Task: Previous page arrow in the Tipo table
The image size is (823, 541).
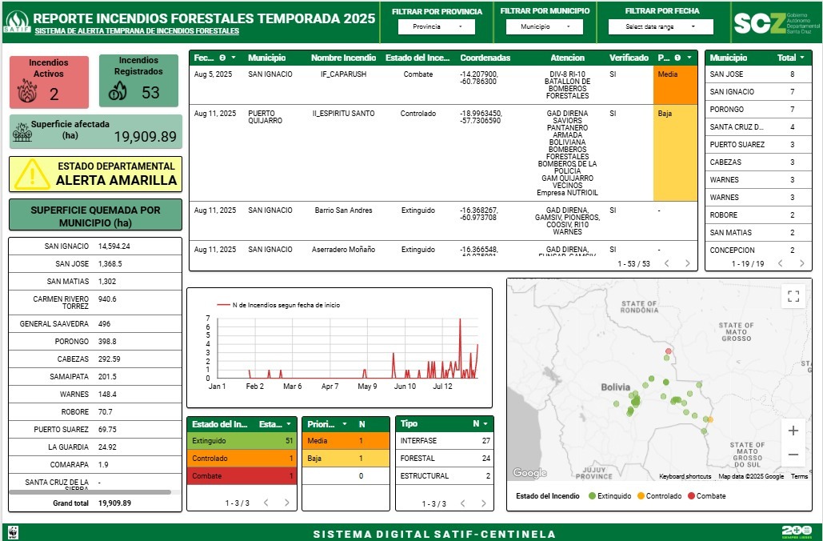Action: [463, 503]
